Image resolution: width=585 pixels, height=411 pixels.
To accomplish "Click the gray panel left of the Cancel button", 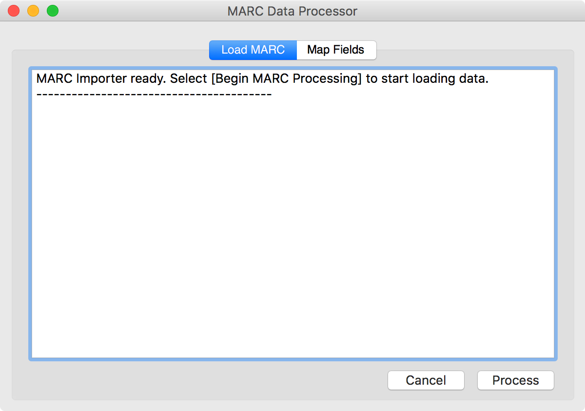I will [x=205, y=380].
